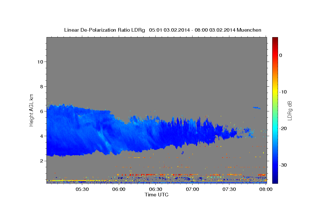Click the "Time UTC" axis label
This screenshot has height=220, width=330.
pos(156,195)
